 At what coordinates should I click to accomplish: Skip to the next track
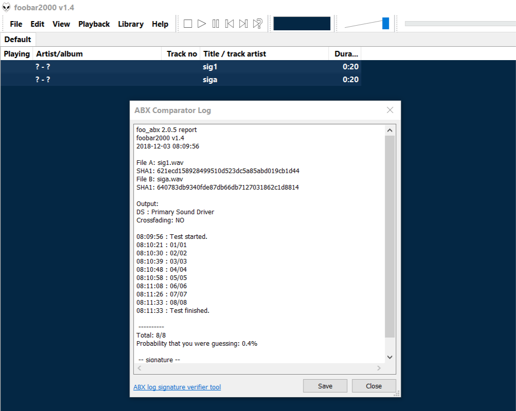tap(243, 24)
